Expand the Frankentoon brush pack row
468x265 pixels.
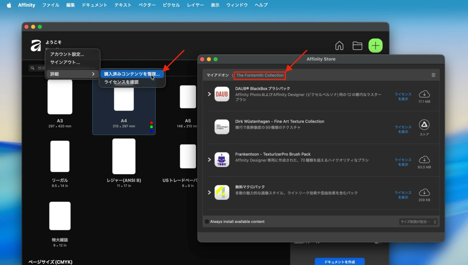(210, 160)
